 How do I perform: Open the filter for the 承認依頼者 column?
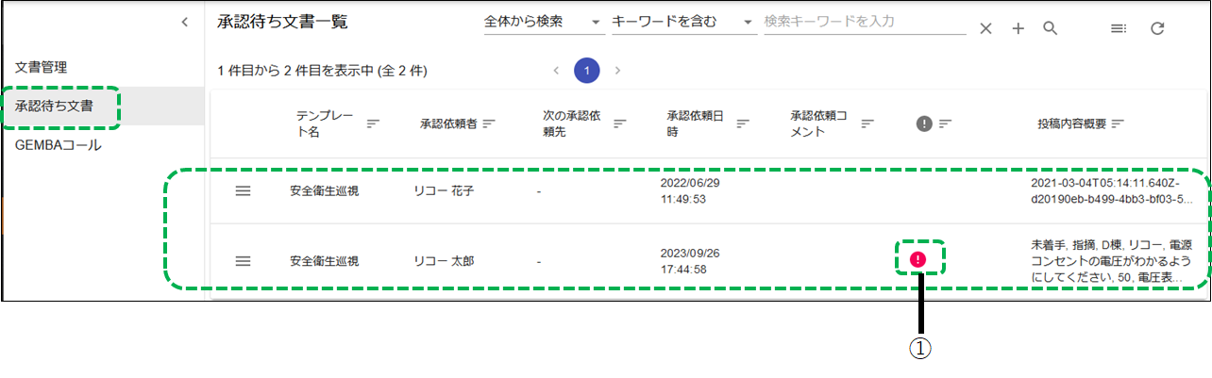coord(489,123)
